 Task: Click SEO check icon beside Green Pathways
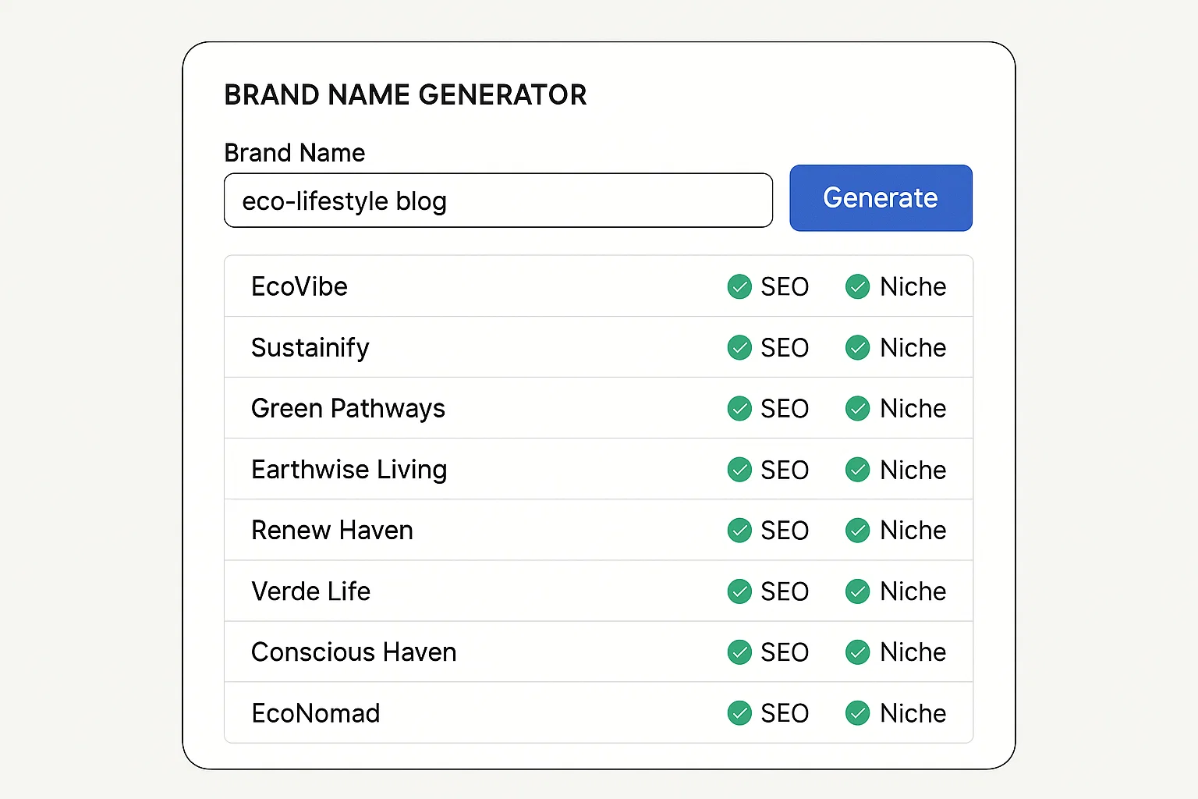tap(739, 408)
